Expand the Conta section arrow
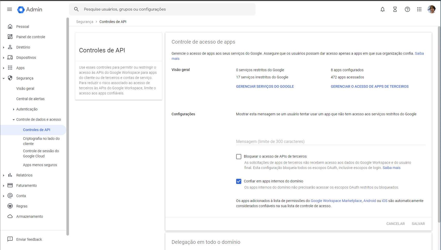This screenshot has height=250, width=441. [x=4, y=196]
